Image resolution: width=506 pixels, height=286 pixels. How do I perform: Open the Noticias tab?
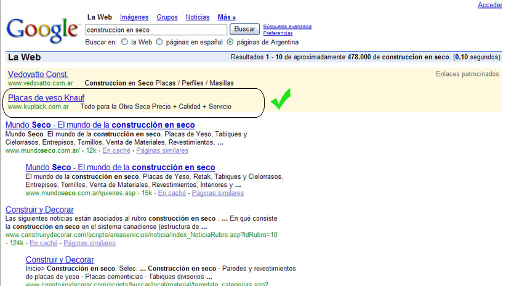pyautogui.click(x=198, y=17)
